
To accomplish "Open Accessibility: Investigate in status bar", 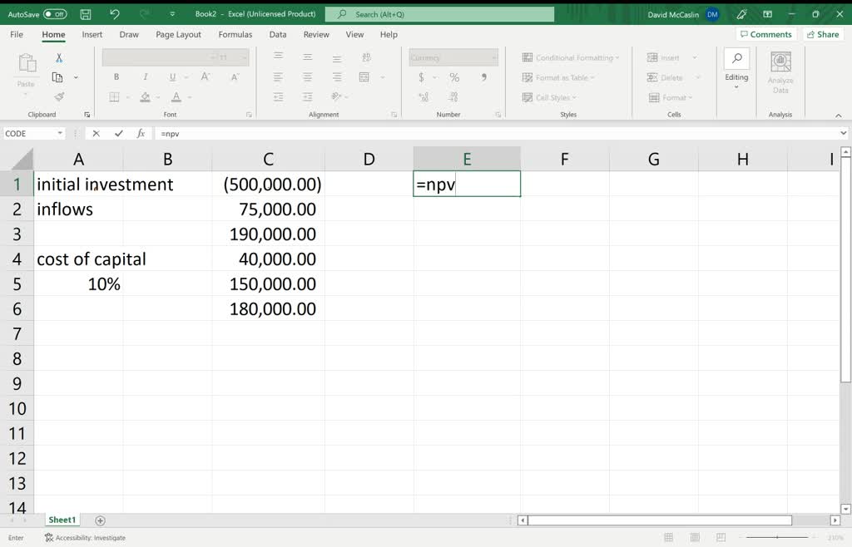I will pyautogui.click(x=85, y=538).
